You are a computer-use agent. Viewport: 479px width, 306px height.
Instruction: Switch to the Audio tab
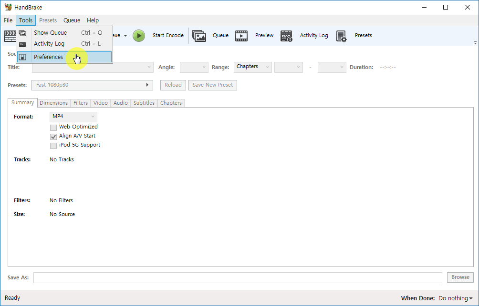121,103
